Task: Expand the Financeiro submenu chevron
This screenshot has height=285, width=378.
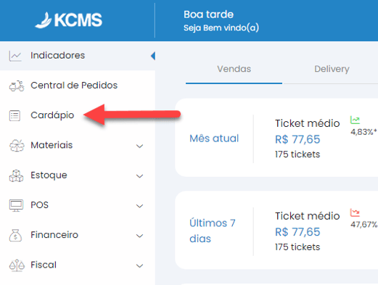Action: point(139,236)
